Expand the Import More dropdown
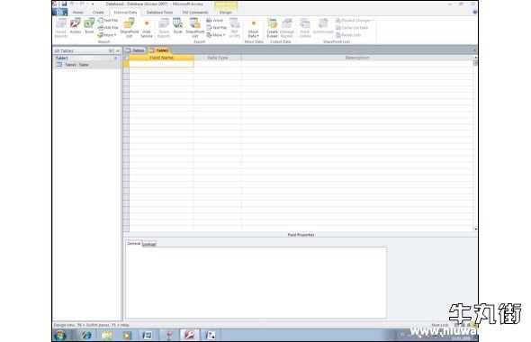531x342 pixels. tap(107, 35)
